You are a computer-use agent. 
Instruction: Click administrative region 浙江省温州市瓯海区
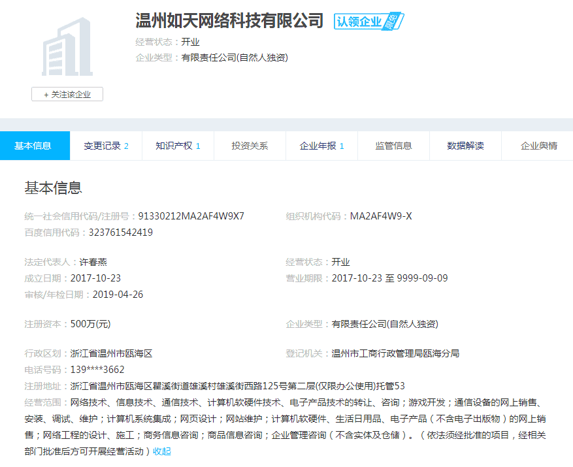[x=111, y=353]
